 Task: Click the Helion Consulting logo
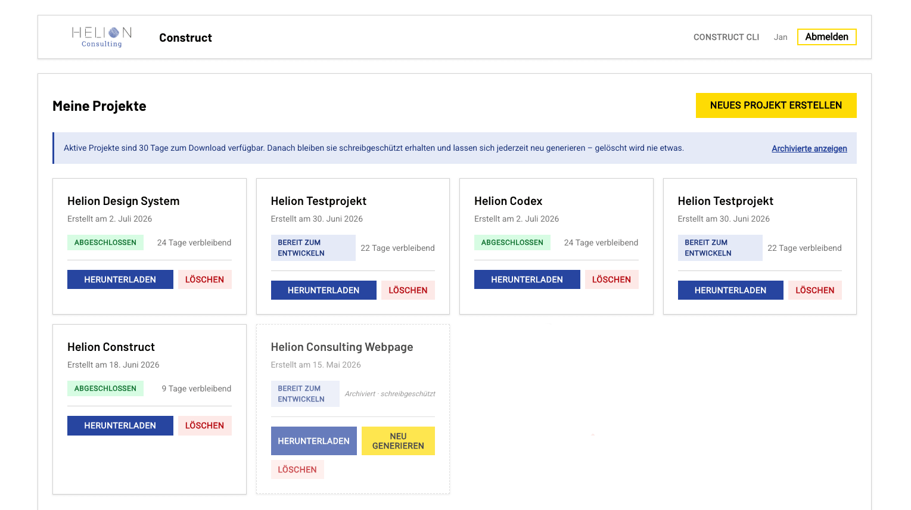(102, 37)
